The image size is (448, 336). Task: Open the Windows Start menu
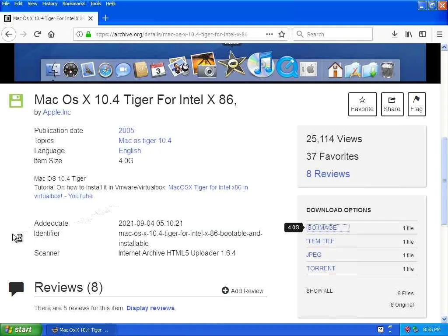click(x=21, y=330)
